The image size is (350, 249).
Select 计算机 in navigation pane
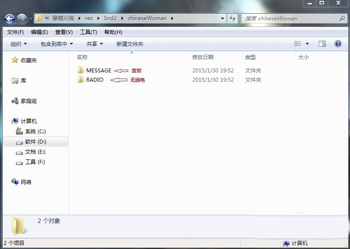(29, 121)
